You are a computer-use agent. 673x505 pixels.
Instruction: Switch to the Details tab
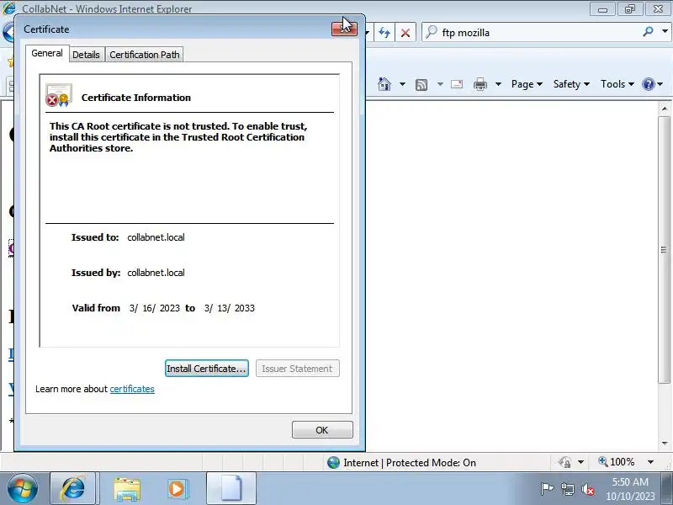pyautogui.click(x=86, y=55)
